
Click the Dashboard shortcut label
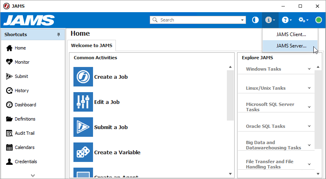click(x=25, y=105)
